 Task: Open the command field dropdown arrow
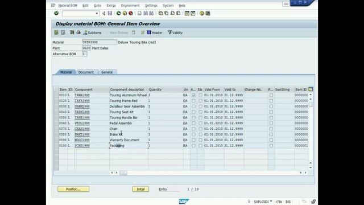point(97,14)
